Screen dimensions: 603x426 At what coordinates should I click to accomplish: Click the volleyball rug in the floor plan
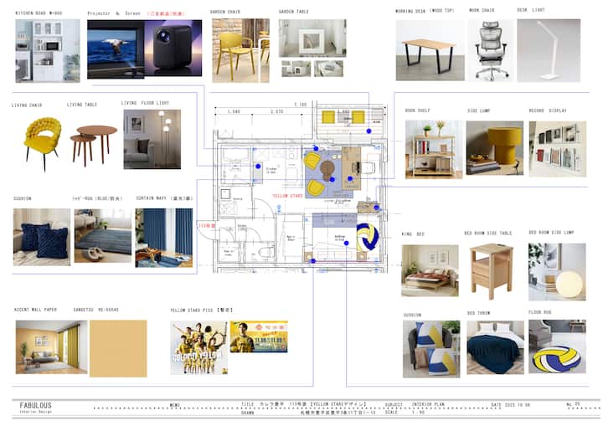[368, 237]
